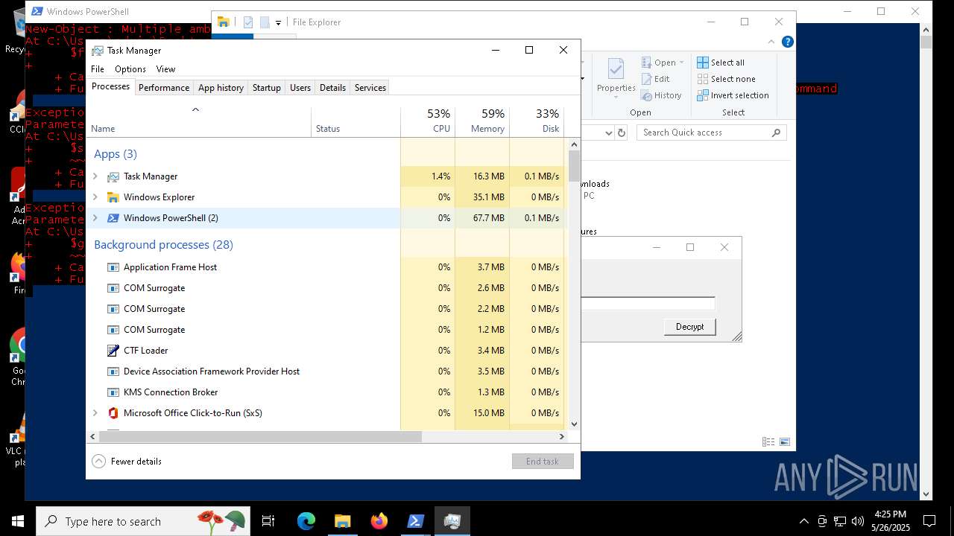Show hidden system tray icons
954x536 pixels.
click(x=803, y=521)
